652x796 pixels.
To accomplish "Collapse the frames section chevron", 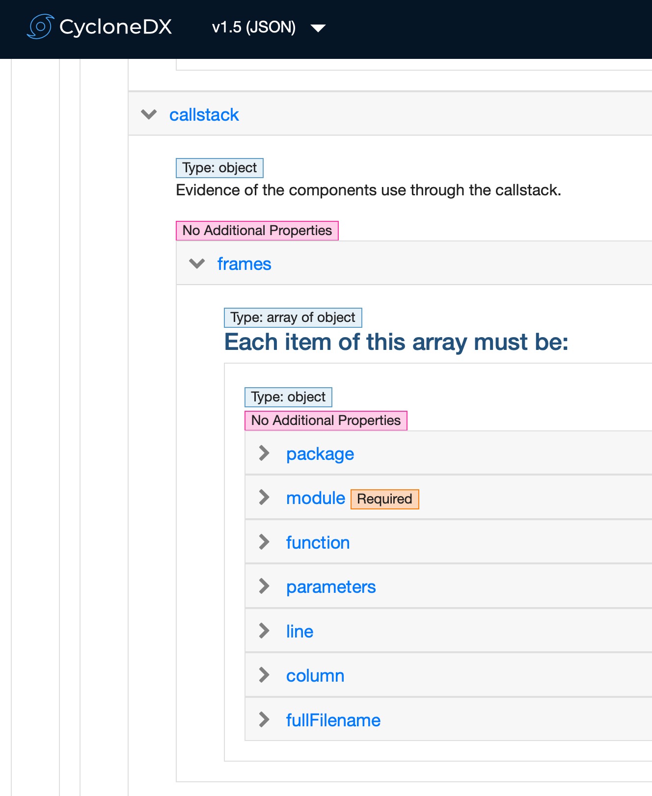I will [197, 264].
